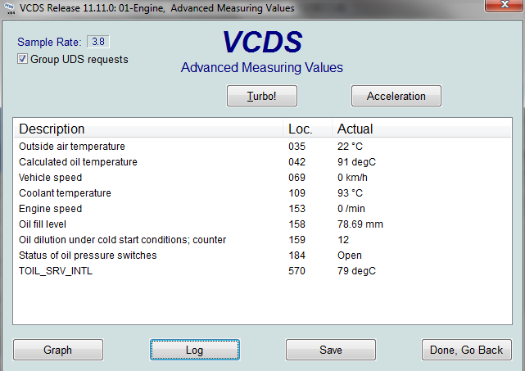The height and width of the screenshot is (371, 525).
Task: Click location value 570
Action: 297,271
